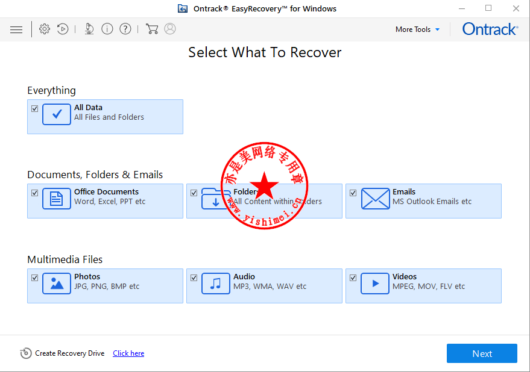Toggle the Videos checkbox

tap(353, 278)
